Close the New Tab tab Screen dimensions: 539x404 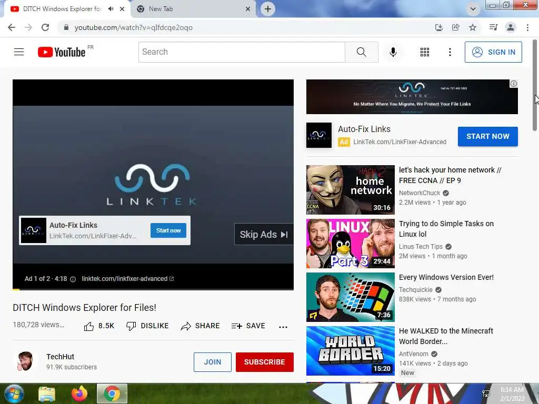click(x=248, y=9)
